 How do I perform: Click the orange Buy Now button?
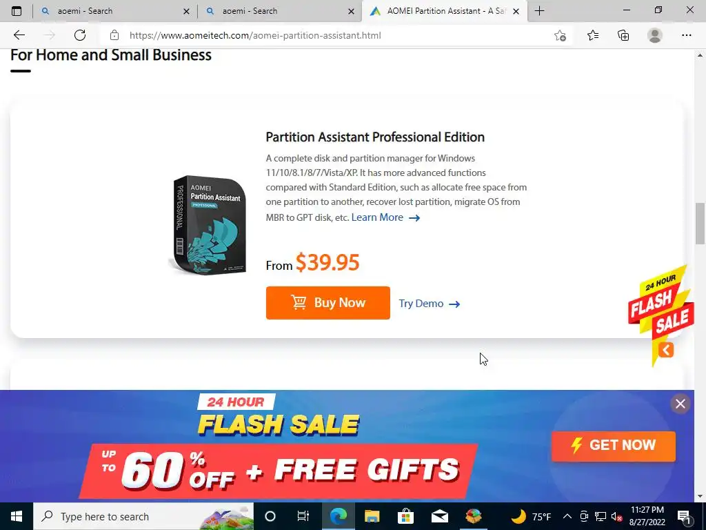[x=327, y=303]
